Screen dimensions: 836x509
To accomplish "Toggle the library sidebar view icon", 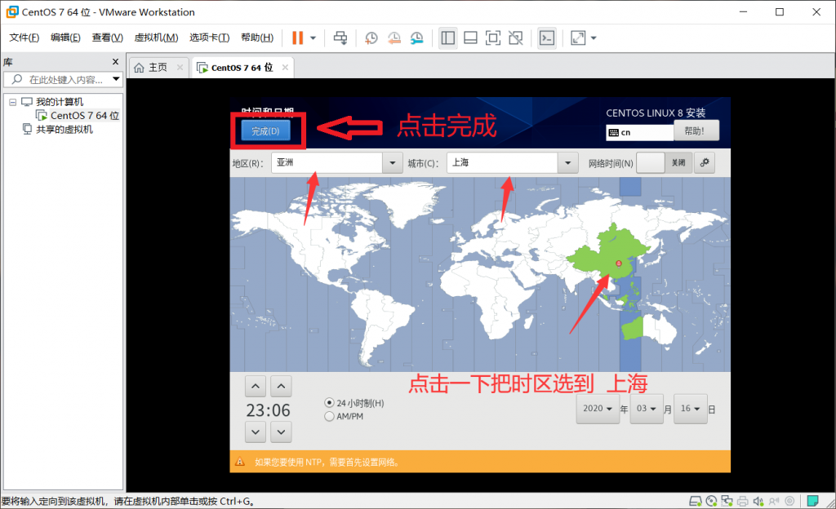I will pos(448,38).
